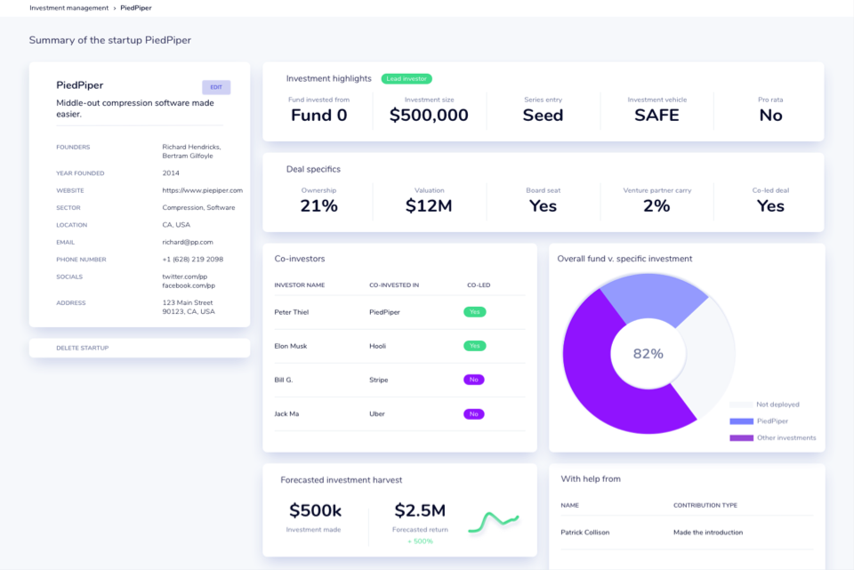Click the Not deployed legend swatch
Viewport: 854px width, 570px height.
tap(741, 404)
